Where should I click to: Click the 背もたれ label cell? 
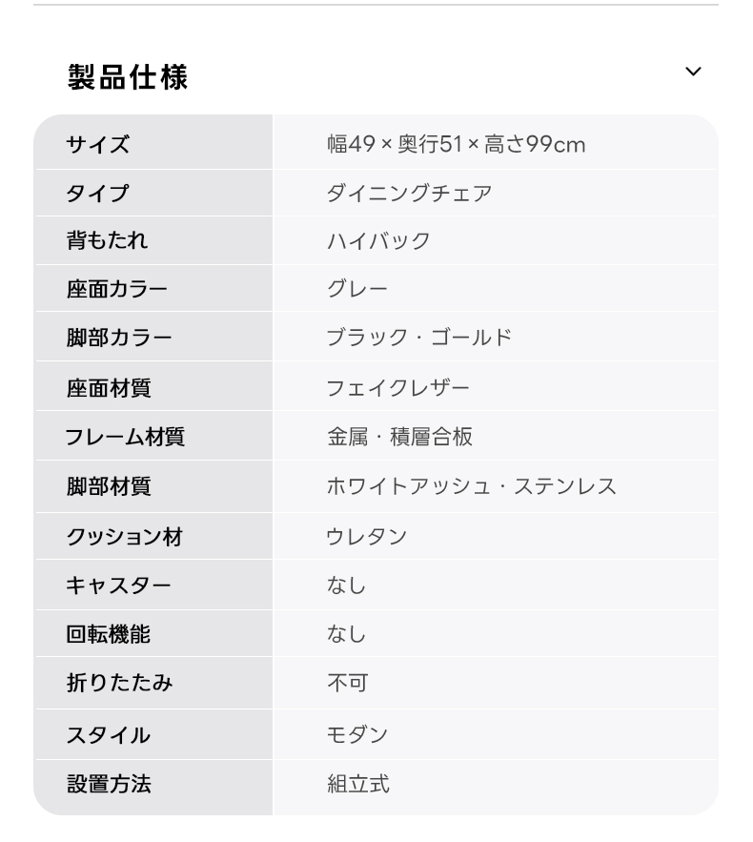[x=154, y=240]
